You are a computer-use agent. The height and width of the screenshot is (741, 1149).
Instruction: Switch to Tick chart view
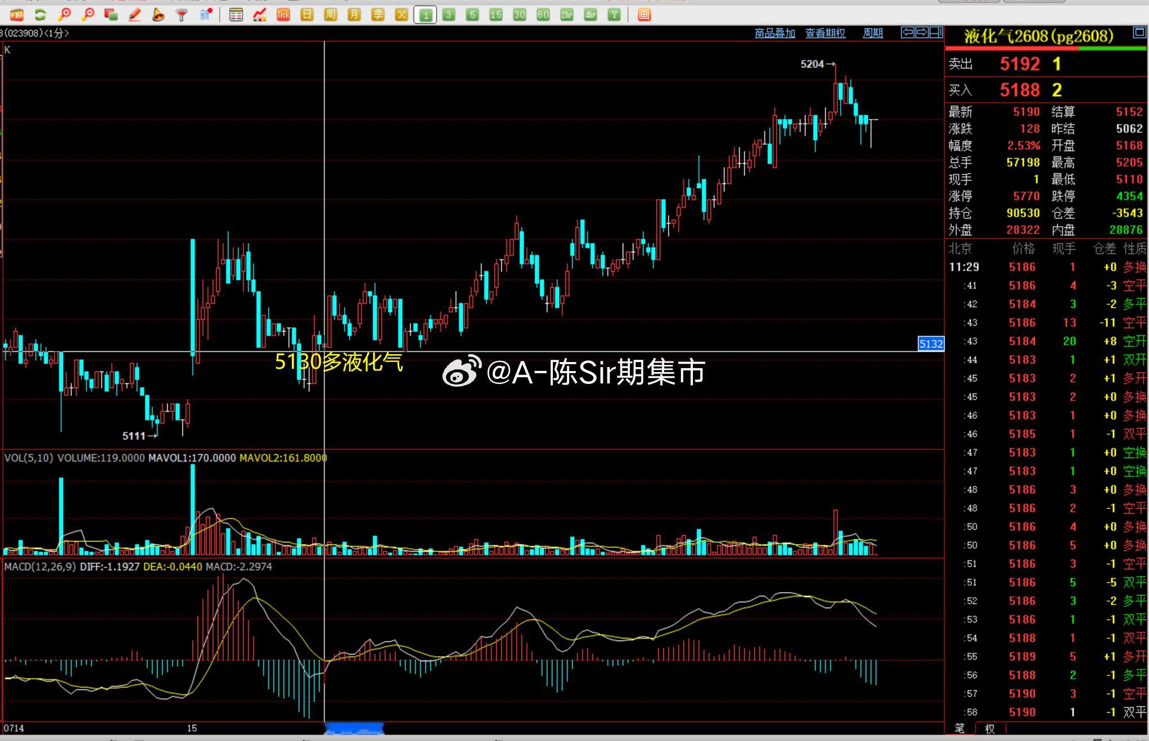point(283,15)
